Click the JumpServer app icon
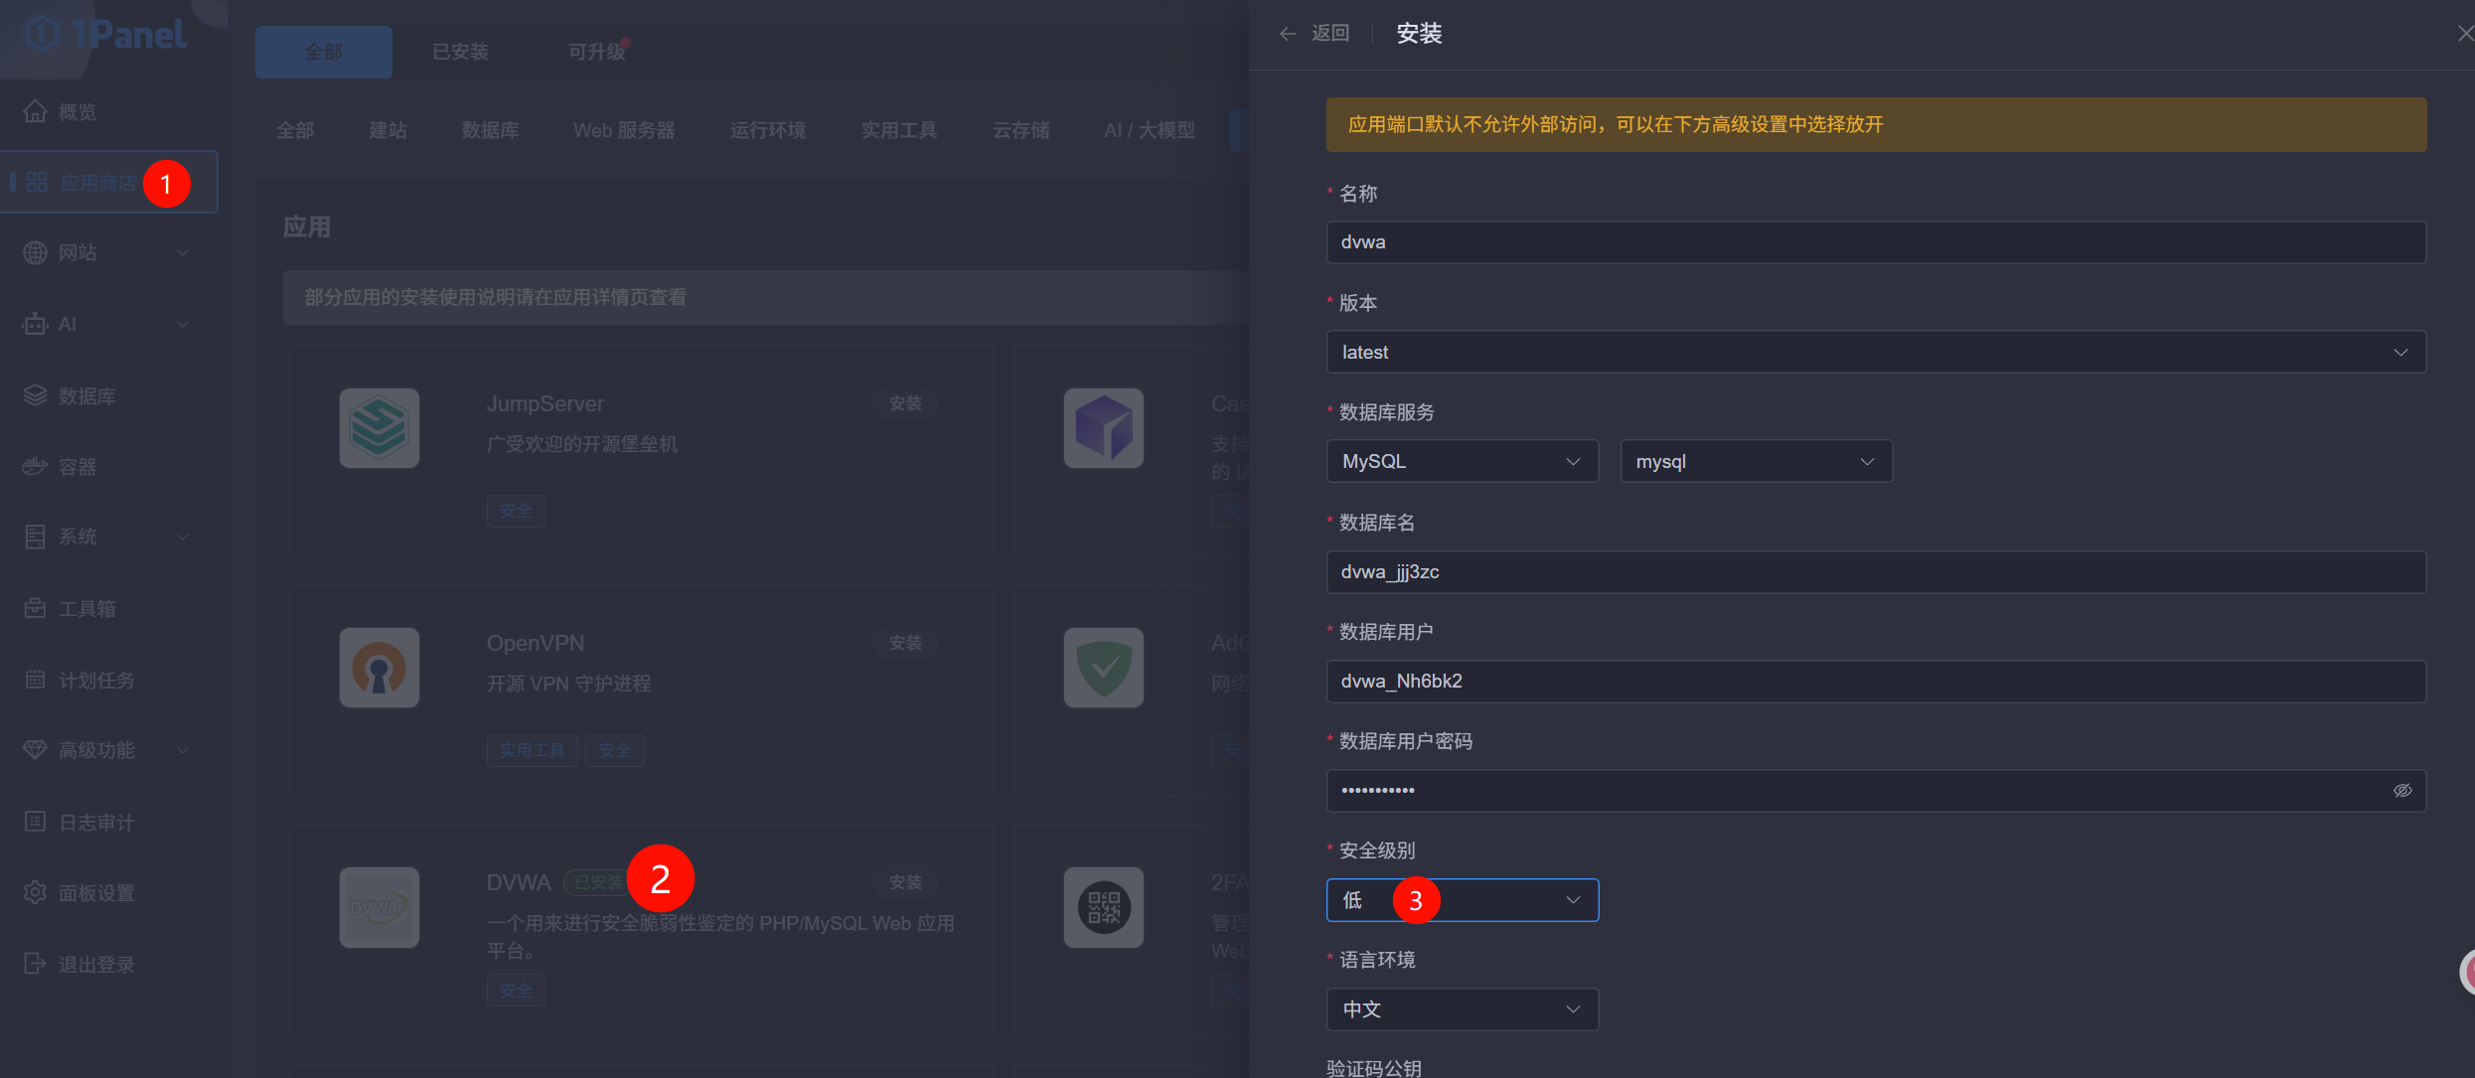Screen dimensions: 2475x1078 379,428
